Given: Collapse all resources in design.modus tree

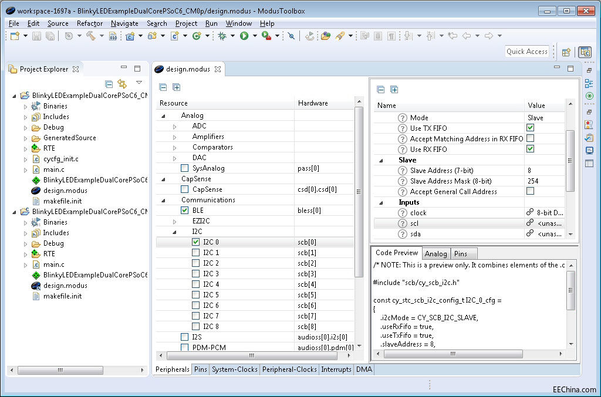Looking at the screenshot, I should click(163, 87).
